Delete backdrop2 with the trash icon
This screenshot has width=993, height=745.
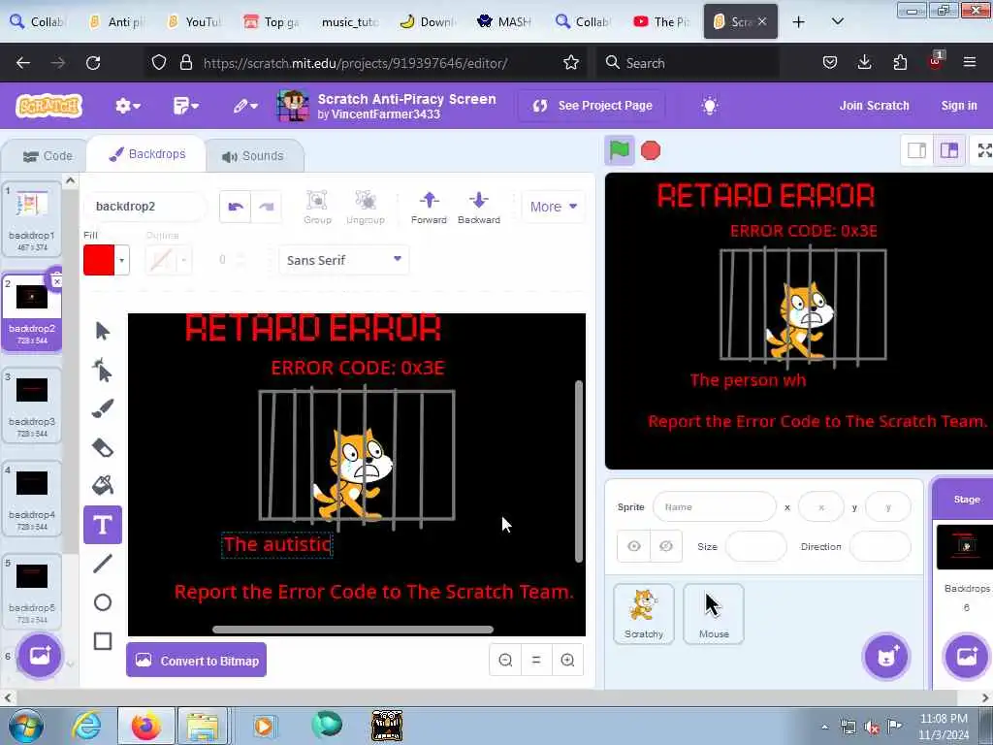pyautogui.click(x=56, y=280)
